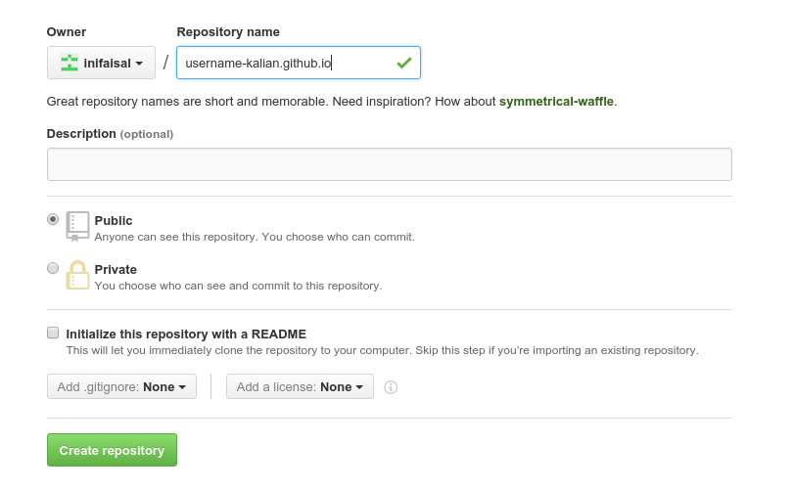
Task: Click the Private label text
Action: pos(116,269)
